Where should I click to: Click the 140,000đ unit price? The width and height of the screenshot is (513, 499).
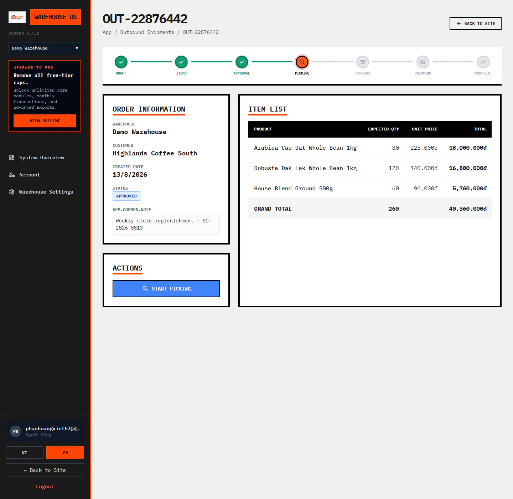tap(424, 168)
